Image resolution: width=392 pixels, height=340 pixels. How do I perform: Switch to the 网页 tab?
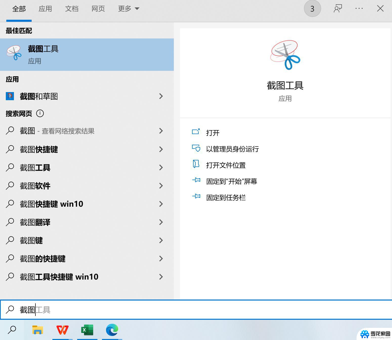click(x=98, y=9)
